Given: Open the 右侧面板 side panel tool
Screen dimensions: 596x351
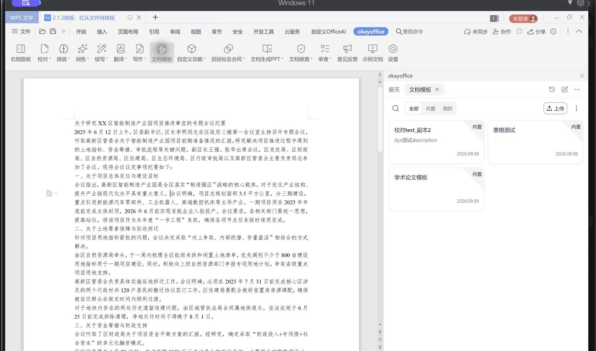Looking at the screenshot, I should 21,53.
